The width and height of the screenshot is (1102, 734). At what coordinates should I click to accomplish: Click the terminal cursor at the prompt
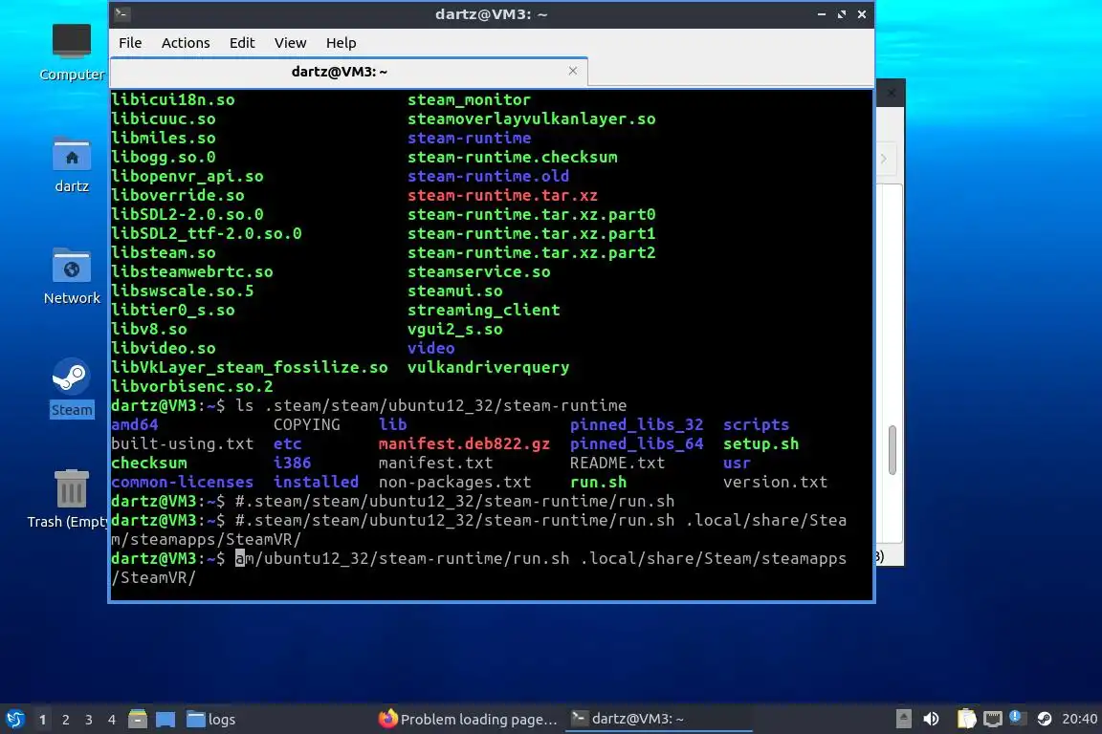[240, 558]
